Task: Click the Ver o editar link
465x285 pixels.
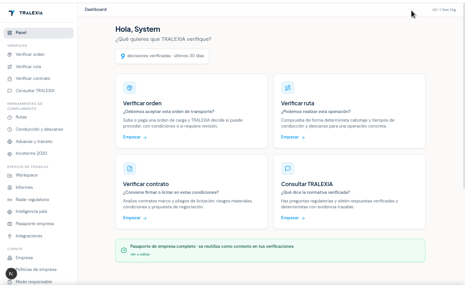Action: click(140, 255)
